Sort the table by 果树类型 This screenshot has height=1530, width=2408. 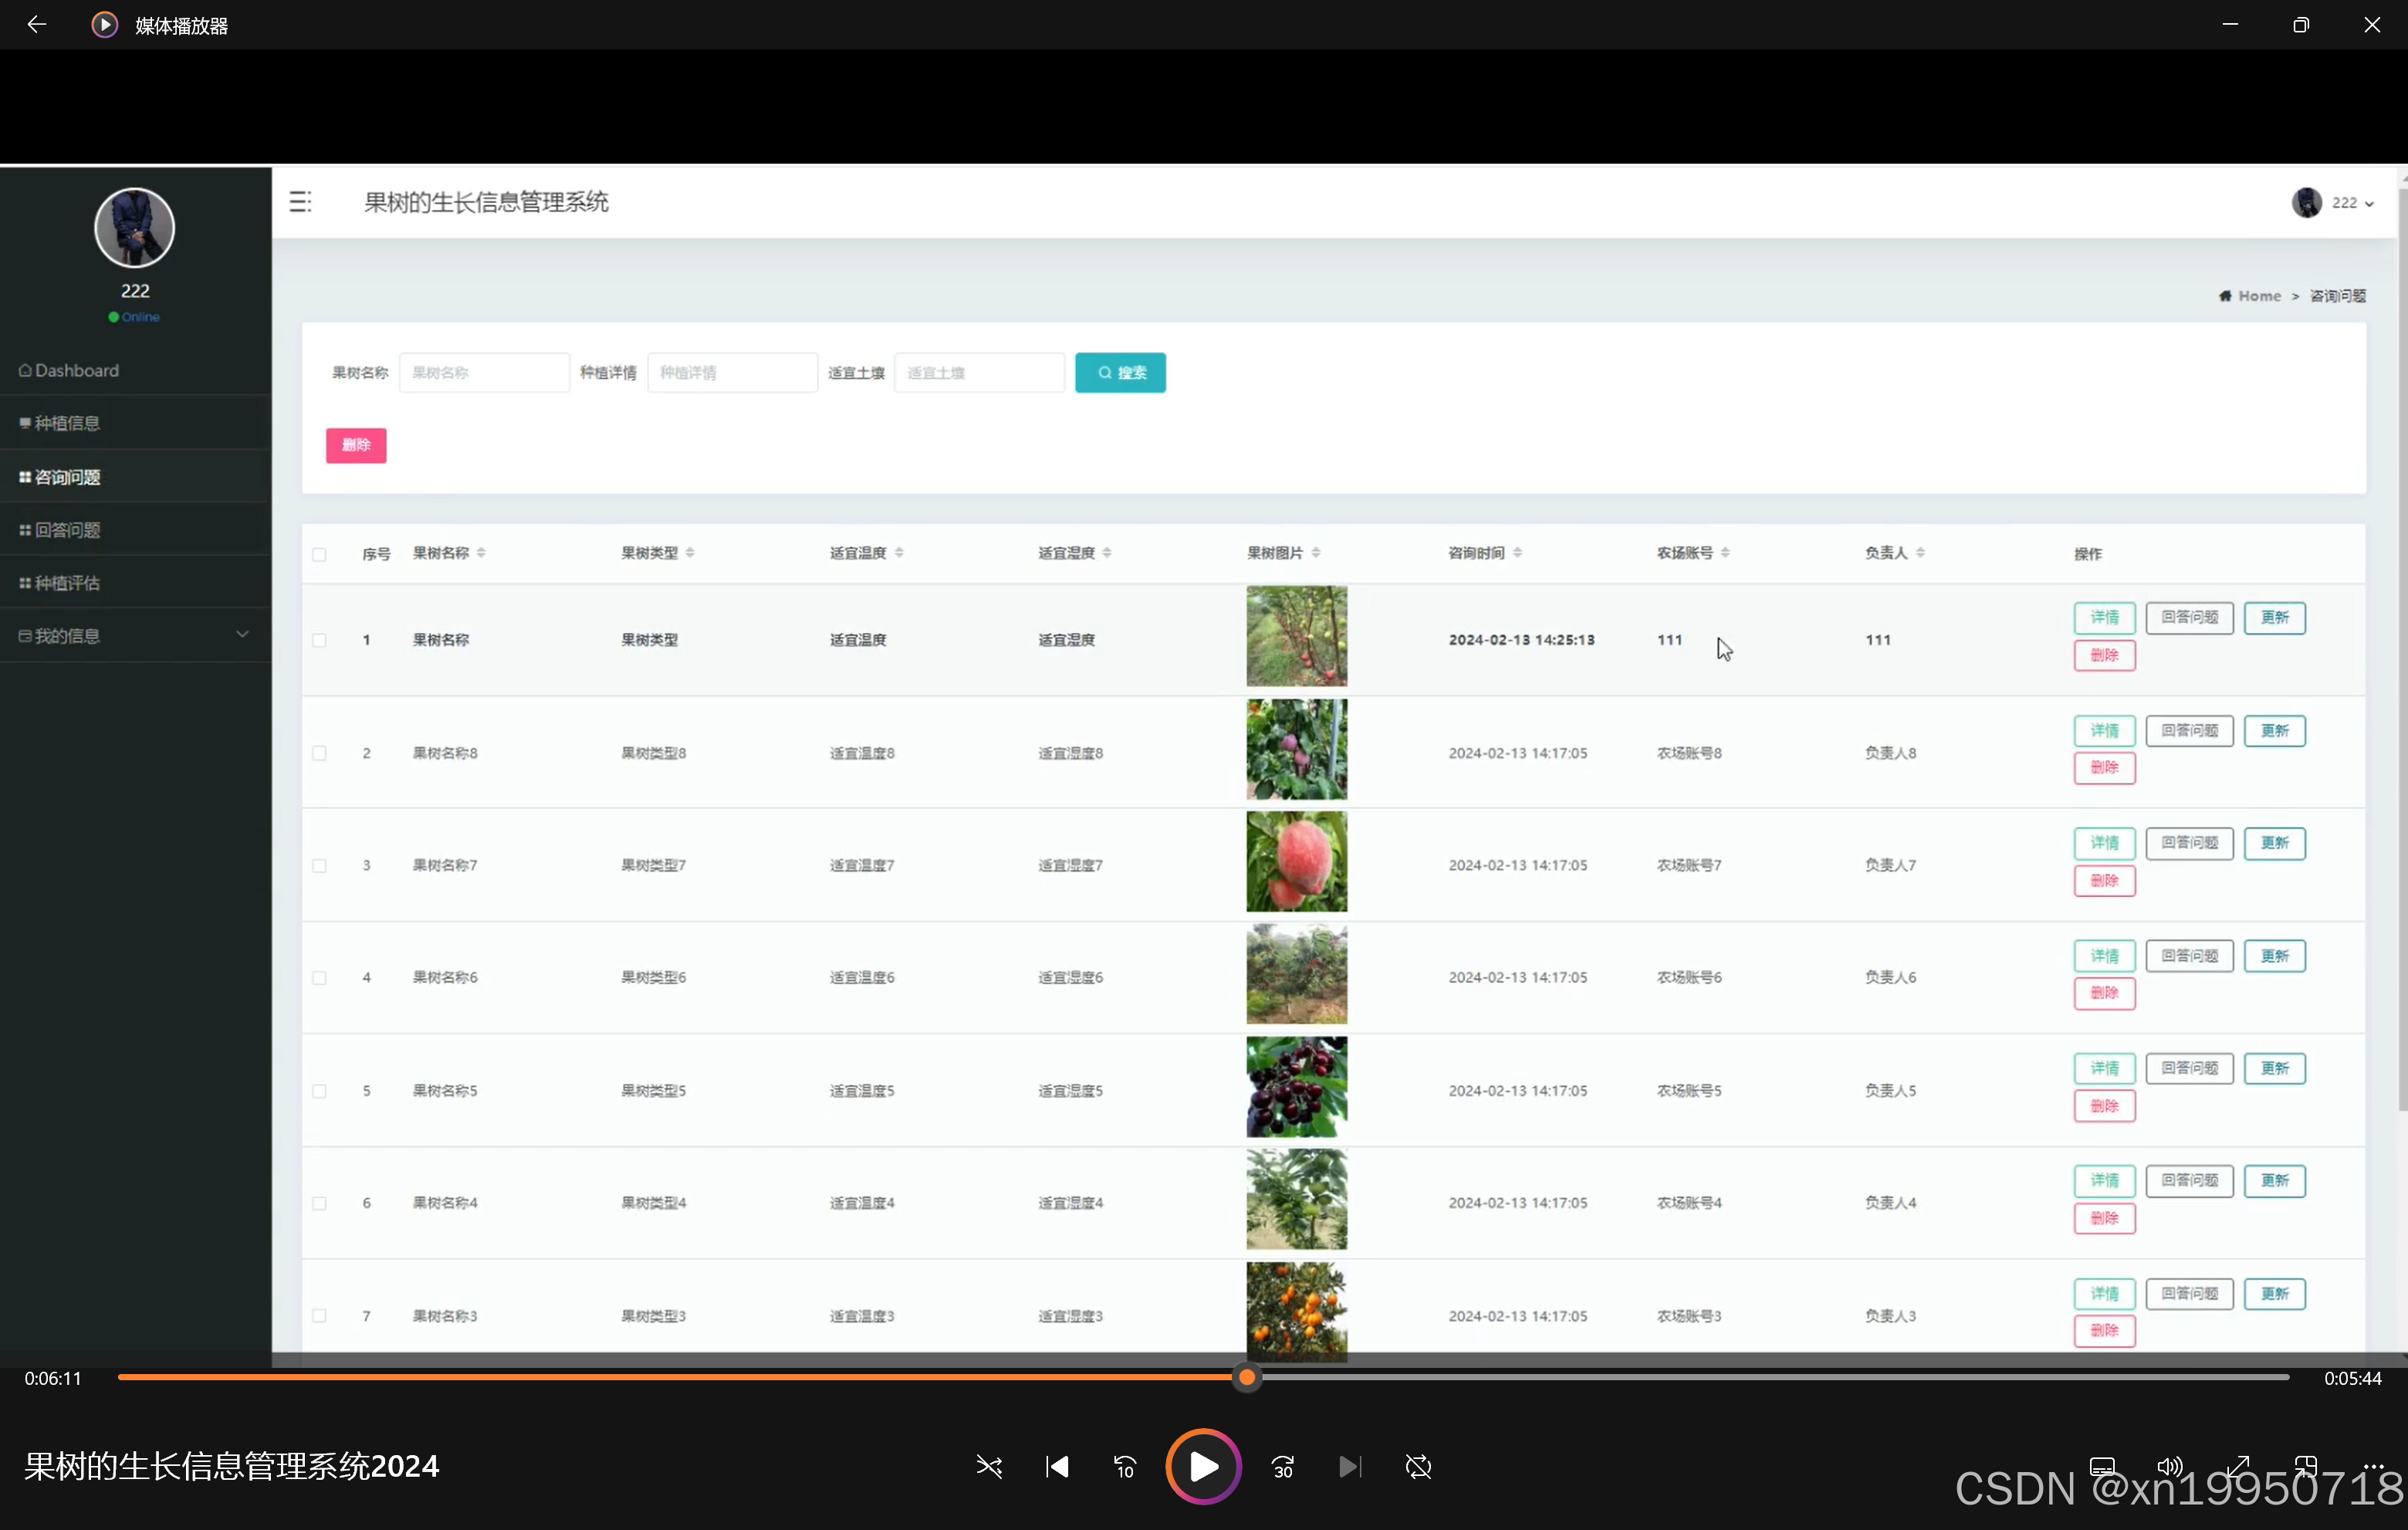pyautogui.click(x=690, y=553)
